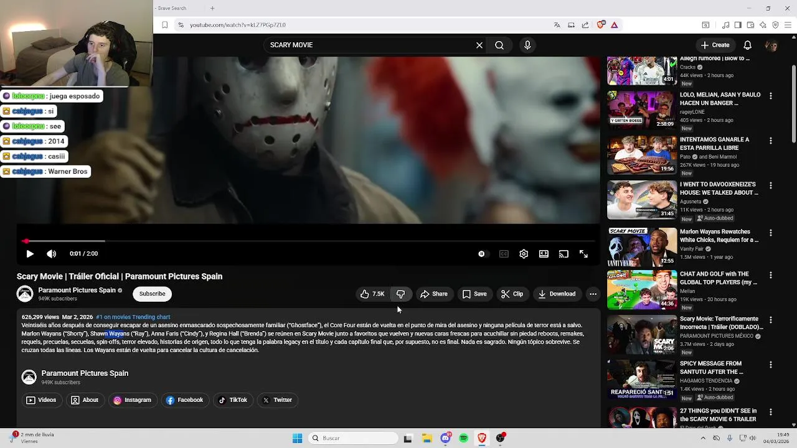Open Discord from the taskbar

[445, 438]
